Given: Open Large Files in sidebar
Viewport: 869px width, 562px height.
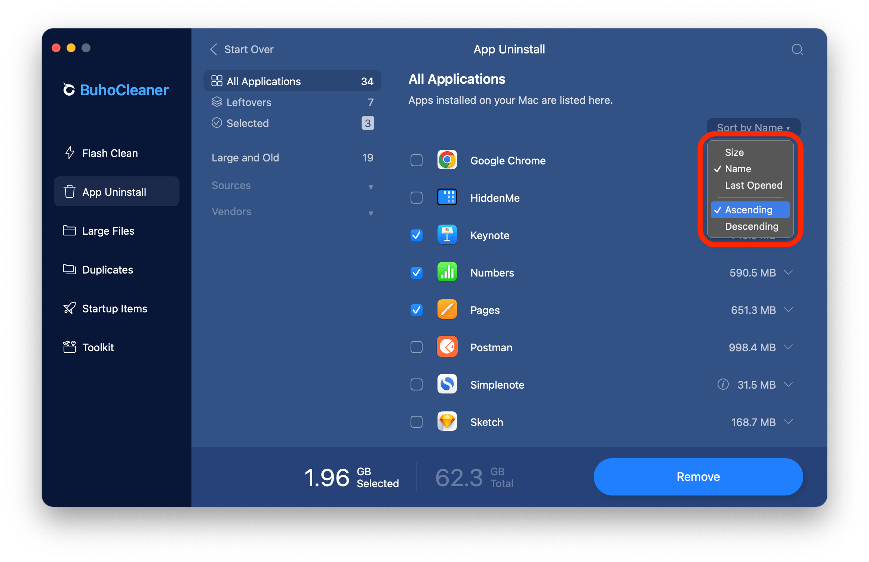Looking at the screenshot, I should (x=117, y=231).
